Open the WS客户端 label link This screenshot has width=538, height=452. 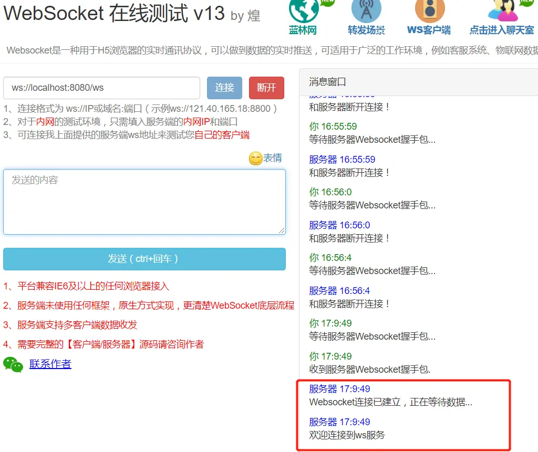(x=429, y=30)
